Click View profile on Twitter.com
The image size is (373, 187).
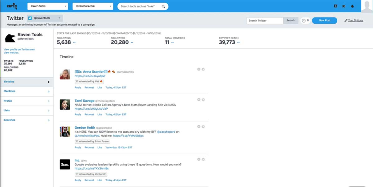[x=19, y=49]
